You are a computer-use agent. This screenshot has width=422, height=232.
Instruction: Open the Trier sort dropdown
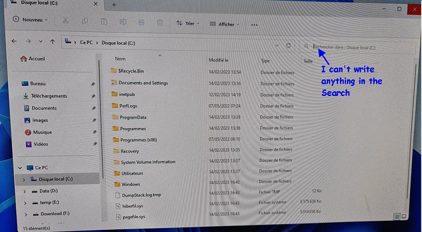pyautogui.click(x=188, y=24)
